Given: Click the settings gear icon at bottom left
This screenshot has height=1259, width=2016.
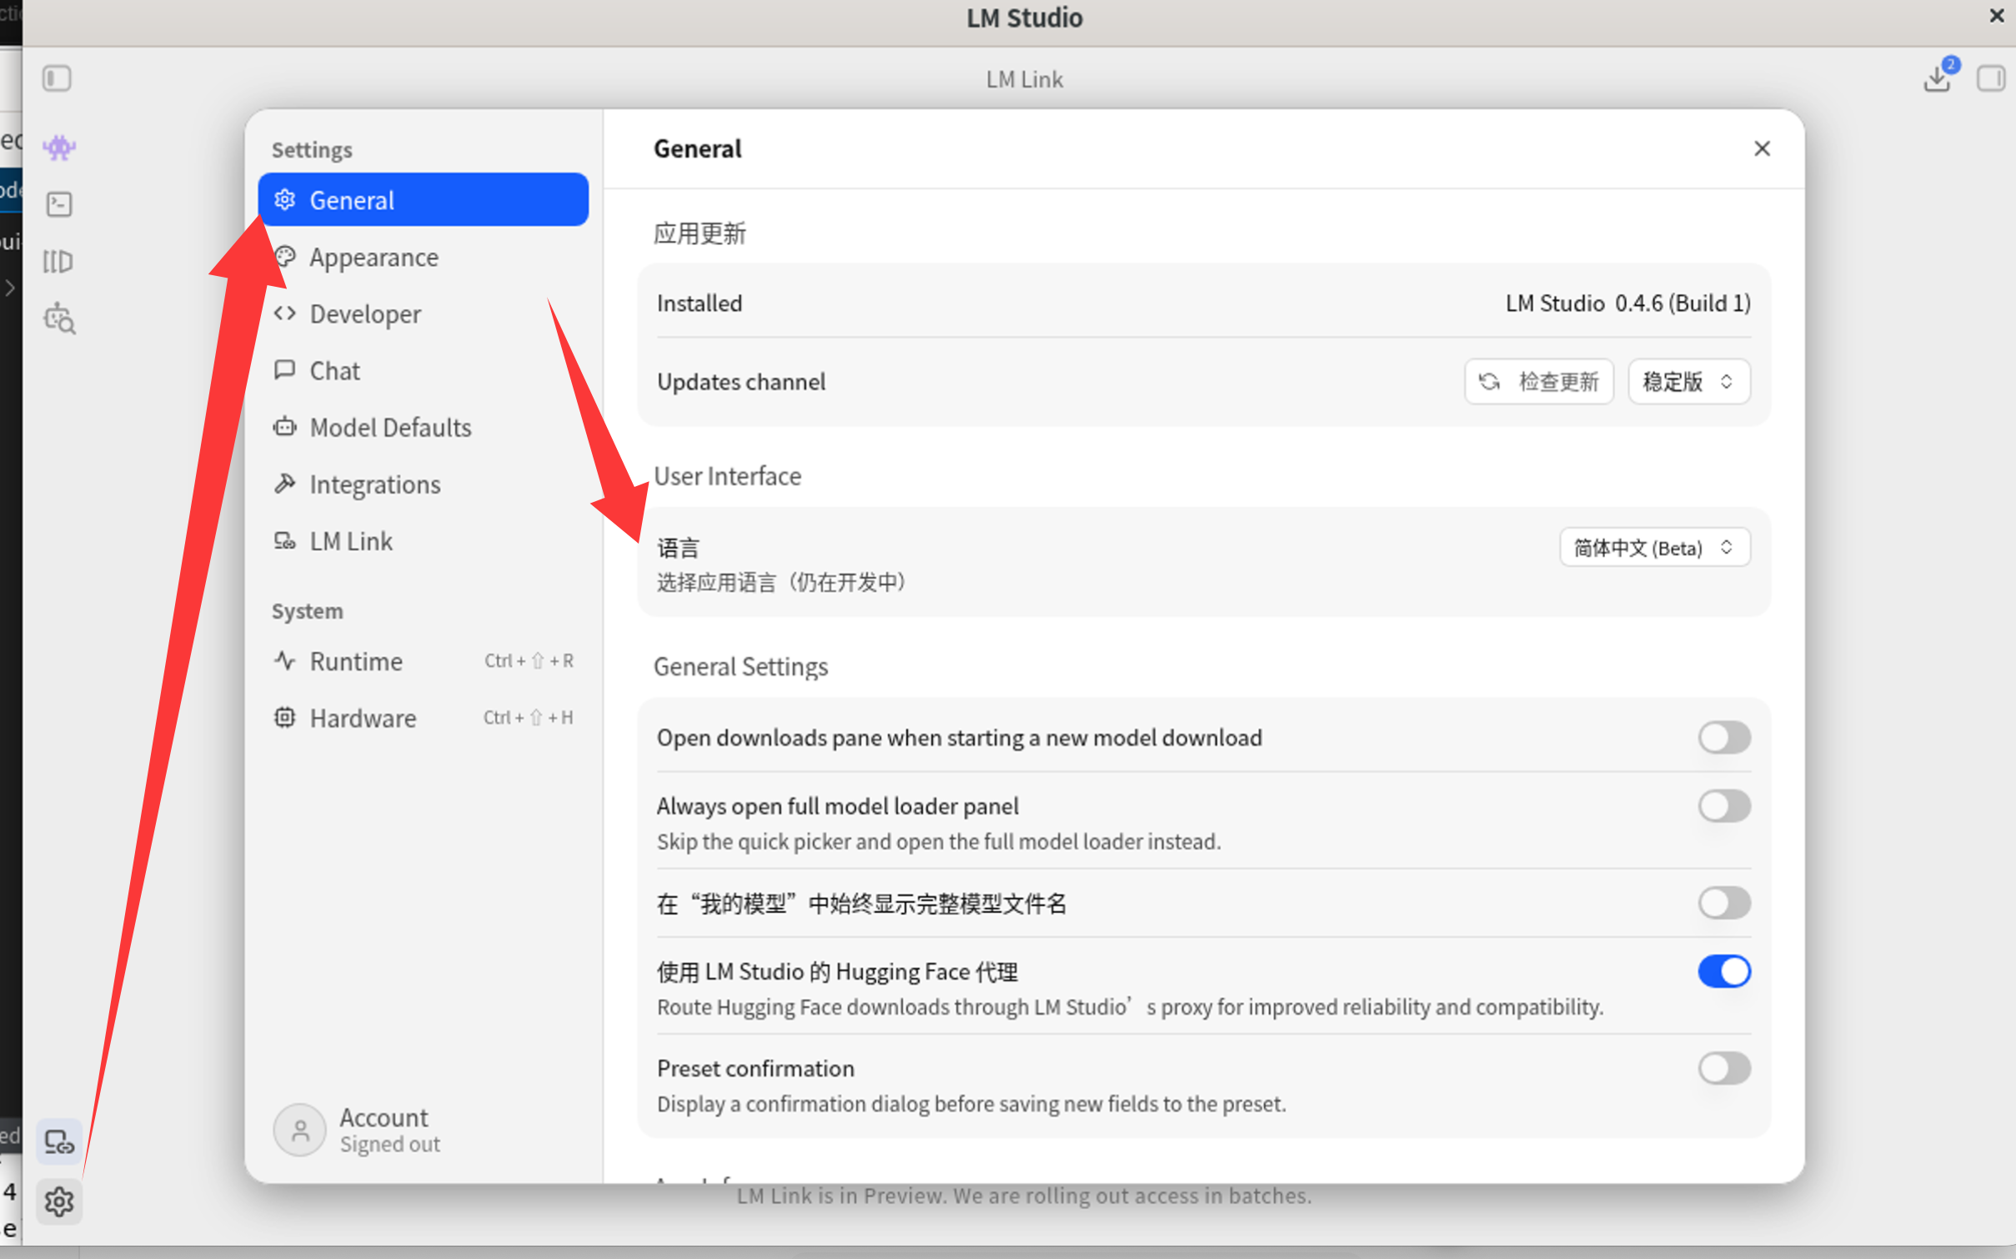Looking at the screenshot, I should coord(59,1201).
